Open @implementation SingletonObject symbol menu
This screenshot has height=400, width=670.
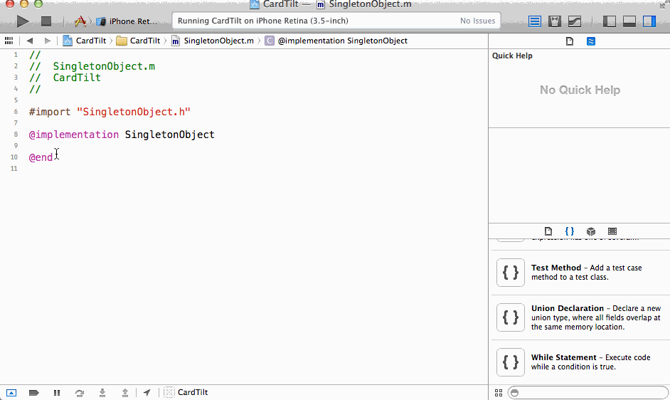(x=336, y=41)
